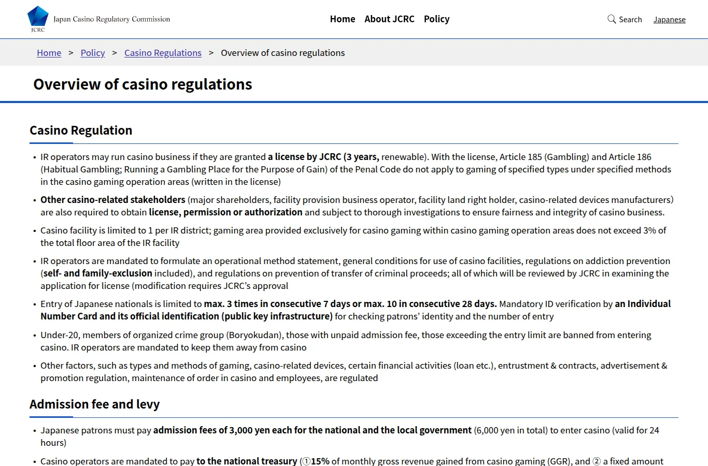The image size is (708, 466).
Task: Open the Policy menu item
Action: 436,19
